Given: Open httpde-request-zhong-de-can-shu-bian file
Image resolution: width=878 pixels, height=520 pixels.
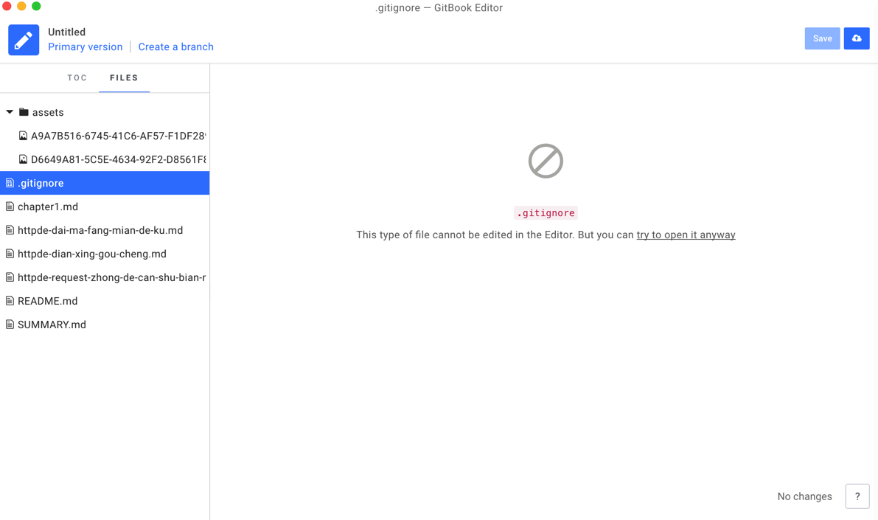Looking at the screenshot, I should [x=105, y=277].
